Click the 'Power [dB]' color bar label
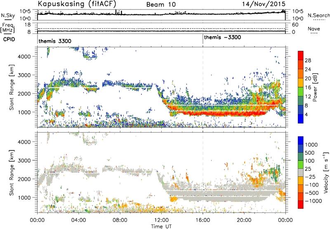This screenshot has width=330, height=229. point(315,87)
